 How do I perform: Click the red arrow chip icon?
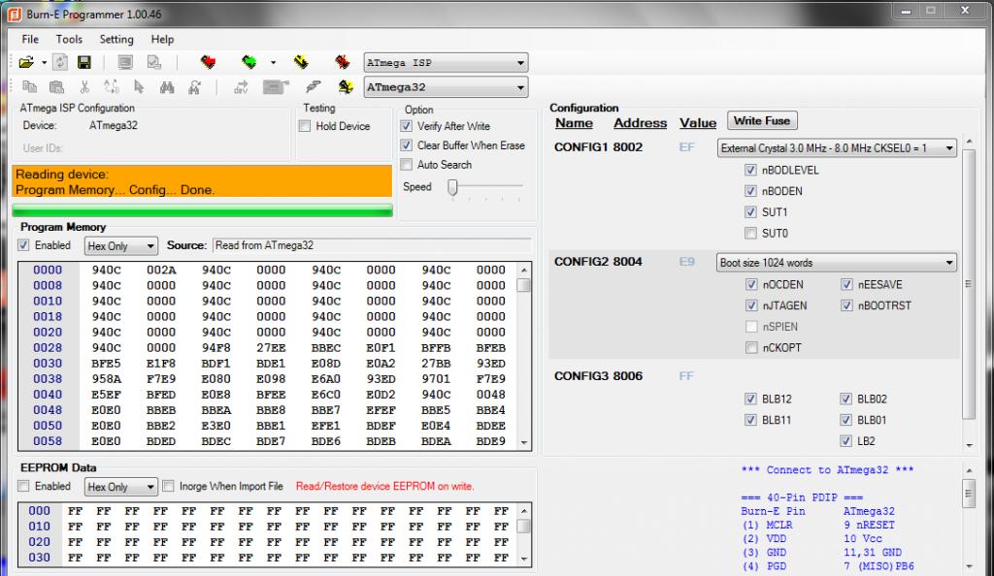coord(208,62)
